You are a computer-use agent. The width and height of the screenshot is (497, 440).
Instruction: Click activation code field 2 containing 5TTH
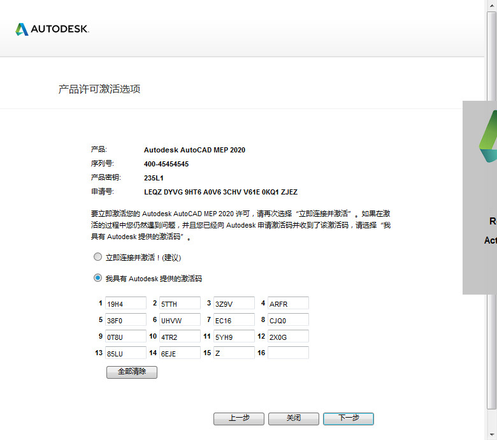(180, 303)
